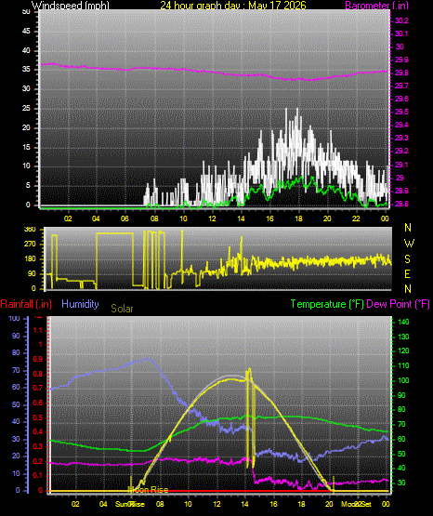Click the E compass label beside direction graph
The image size is (433, 516).
pos(407,273)
